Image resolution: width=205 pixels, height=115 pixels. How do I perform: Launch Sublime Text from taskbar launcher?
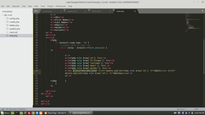tap(25, 113)
